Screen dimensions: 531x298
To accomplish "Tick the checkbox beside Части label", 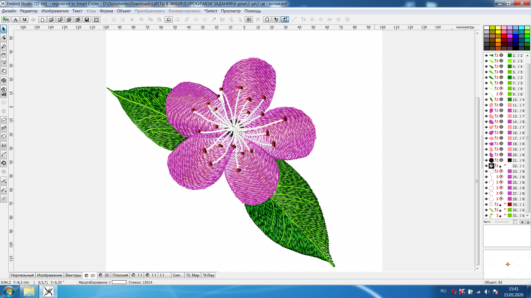I will tap(515, 222).
